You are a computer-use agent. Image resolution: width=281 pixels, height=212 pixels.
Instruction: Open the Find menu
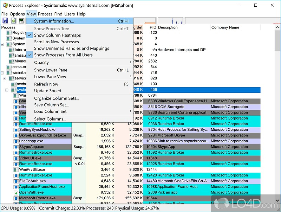(58, 14)
